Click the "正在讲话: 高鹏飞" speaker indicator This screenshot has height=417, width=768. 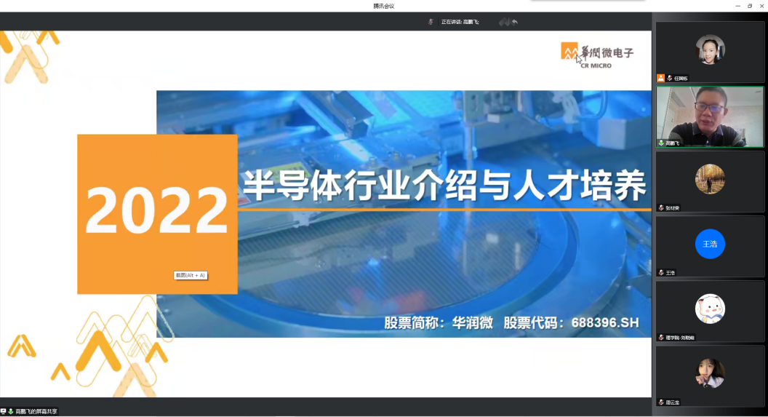(460, 22)
